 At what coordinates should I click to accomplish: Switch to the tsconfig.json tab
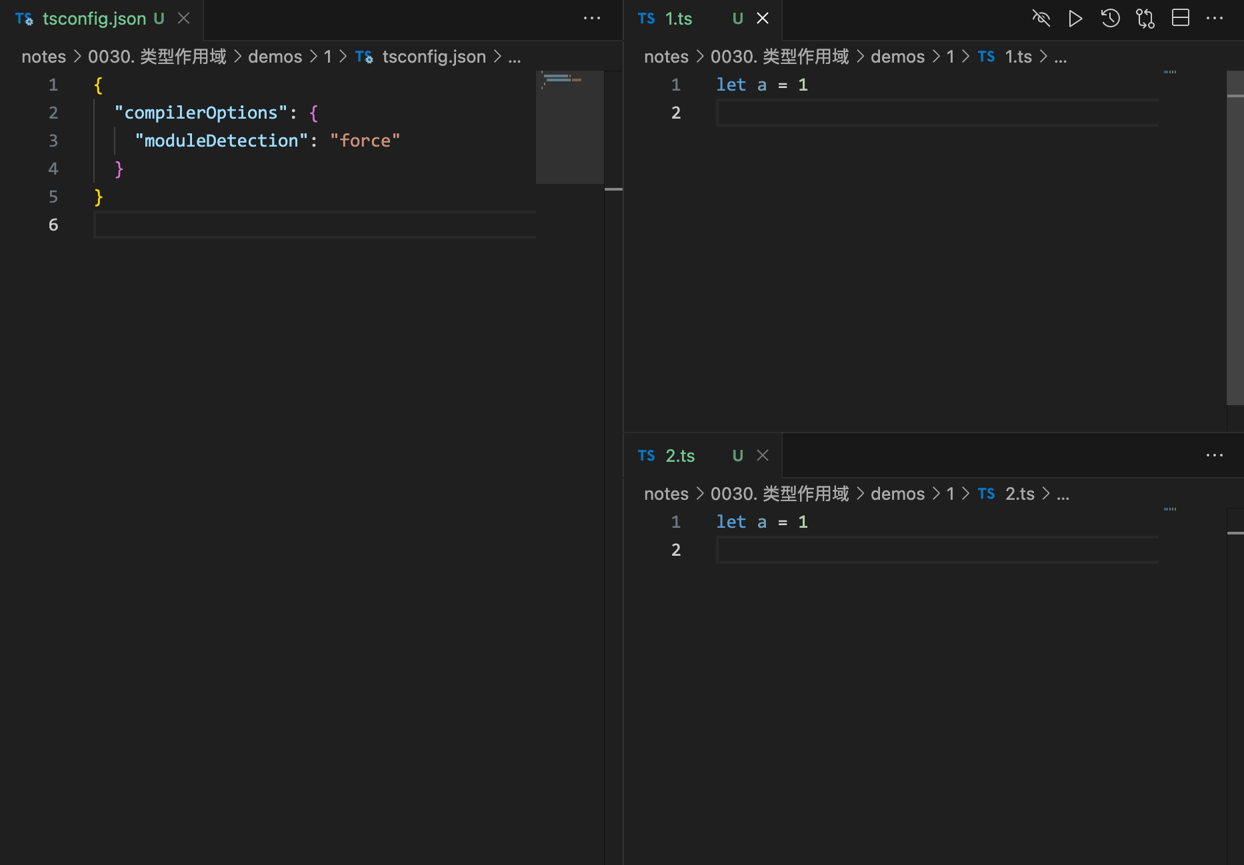[x=94, y=19]
